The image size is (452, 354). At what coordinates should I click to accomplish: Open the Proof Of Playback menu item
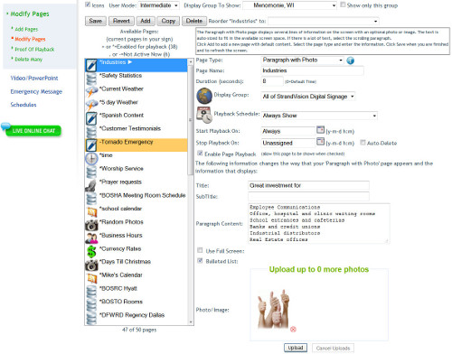34,50
